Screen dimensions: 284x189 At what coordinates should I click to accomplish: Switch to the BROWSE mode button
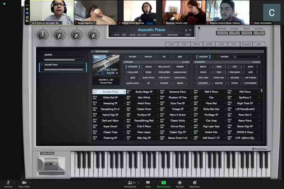pos(222,33)
